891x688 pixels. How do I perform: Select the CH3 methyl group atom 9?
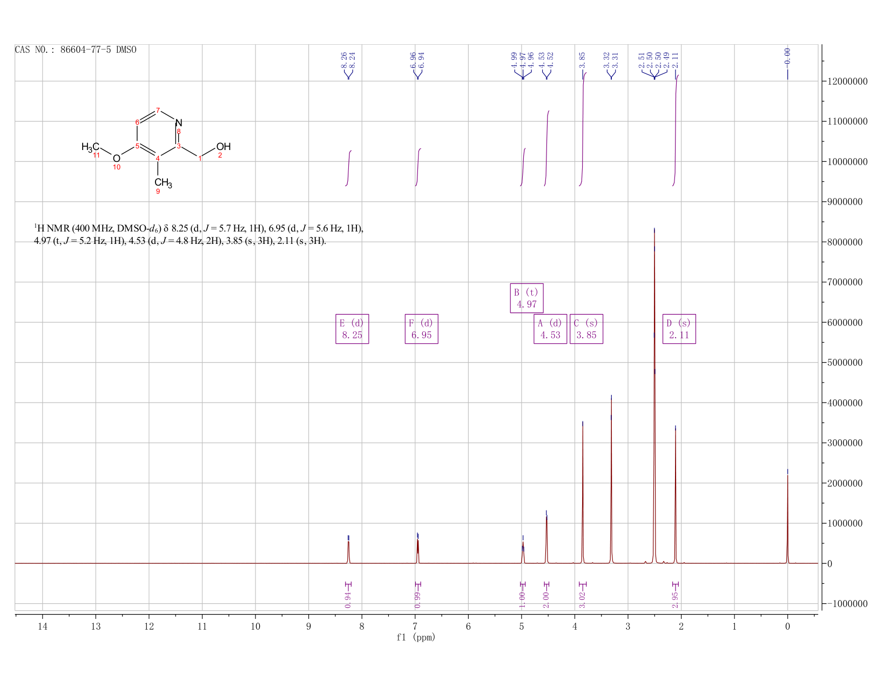pos(163,183)
